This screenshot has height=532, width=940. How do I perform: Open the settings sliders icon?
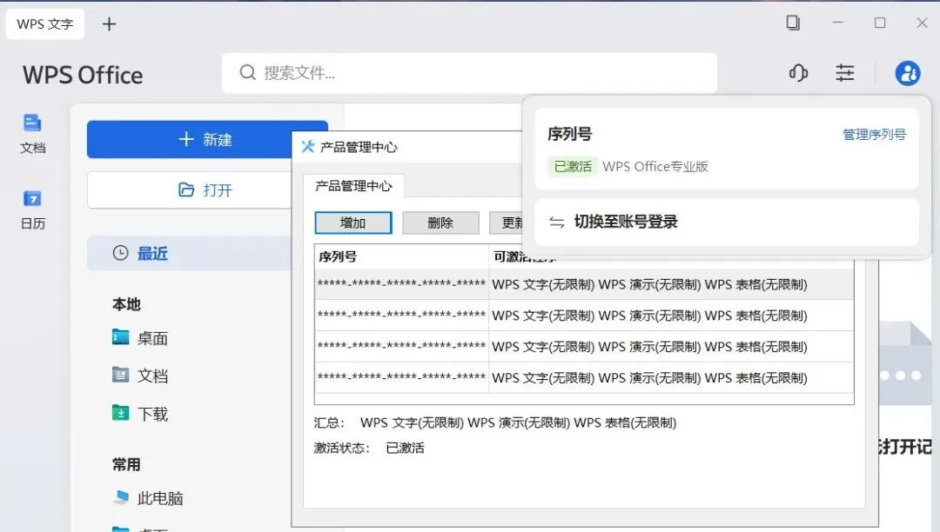pos(844,73)
